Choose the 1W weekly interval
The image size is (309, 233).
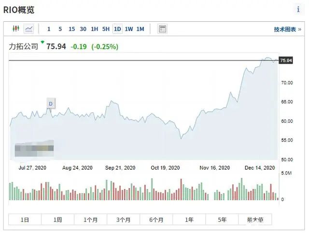pyautogui.click(x=129, y=29)
